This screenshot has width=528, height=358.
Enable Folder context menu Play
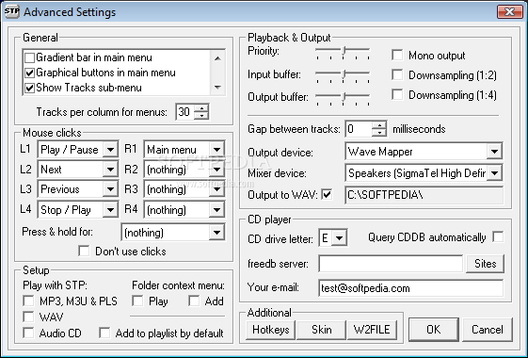tap(137, 301)
